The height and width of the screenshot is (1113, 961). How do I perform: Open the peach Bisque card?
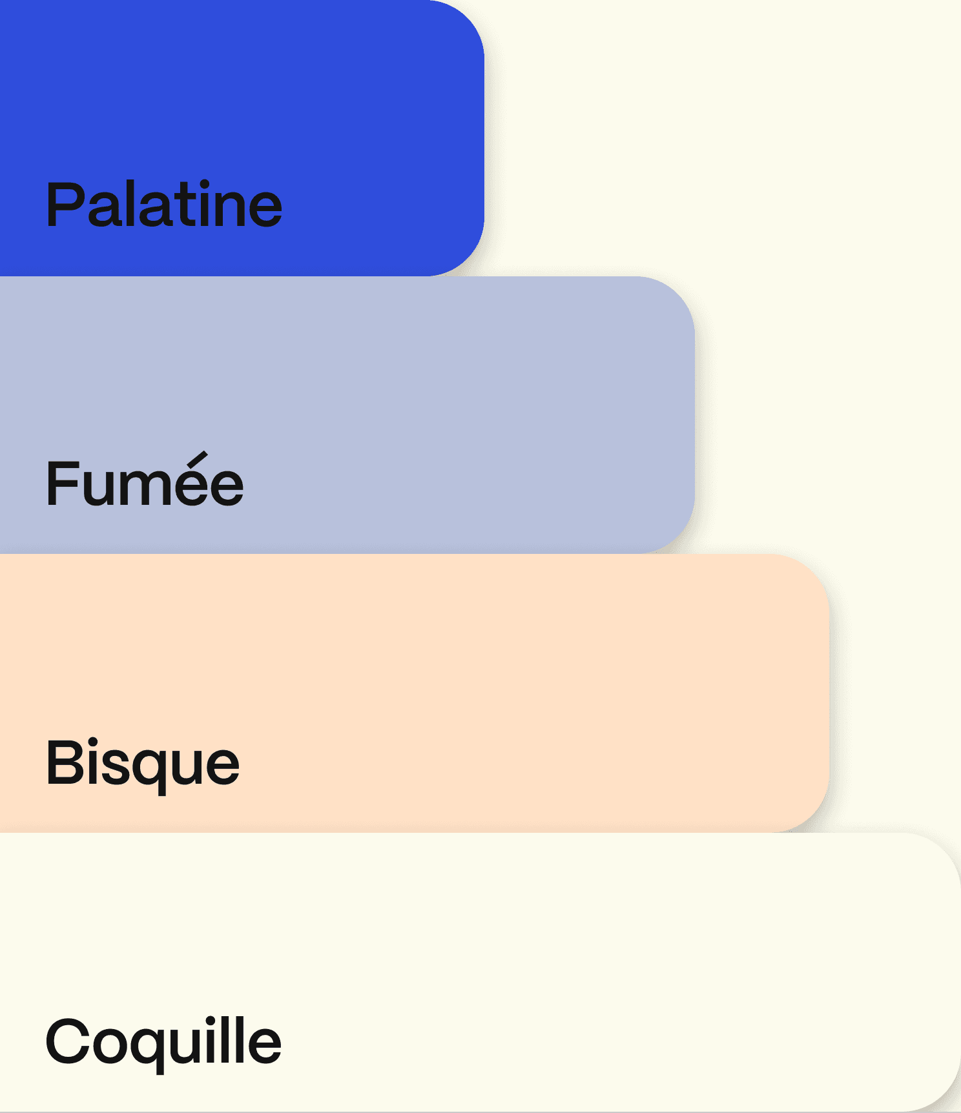[x=415, y=693]
